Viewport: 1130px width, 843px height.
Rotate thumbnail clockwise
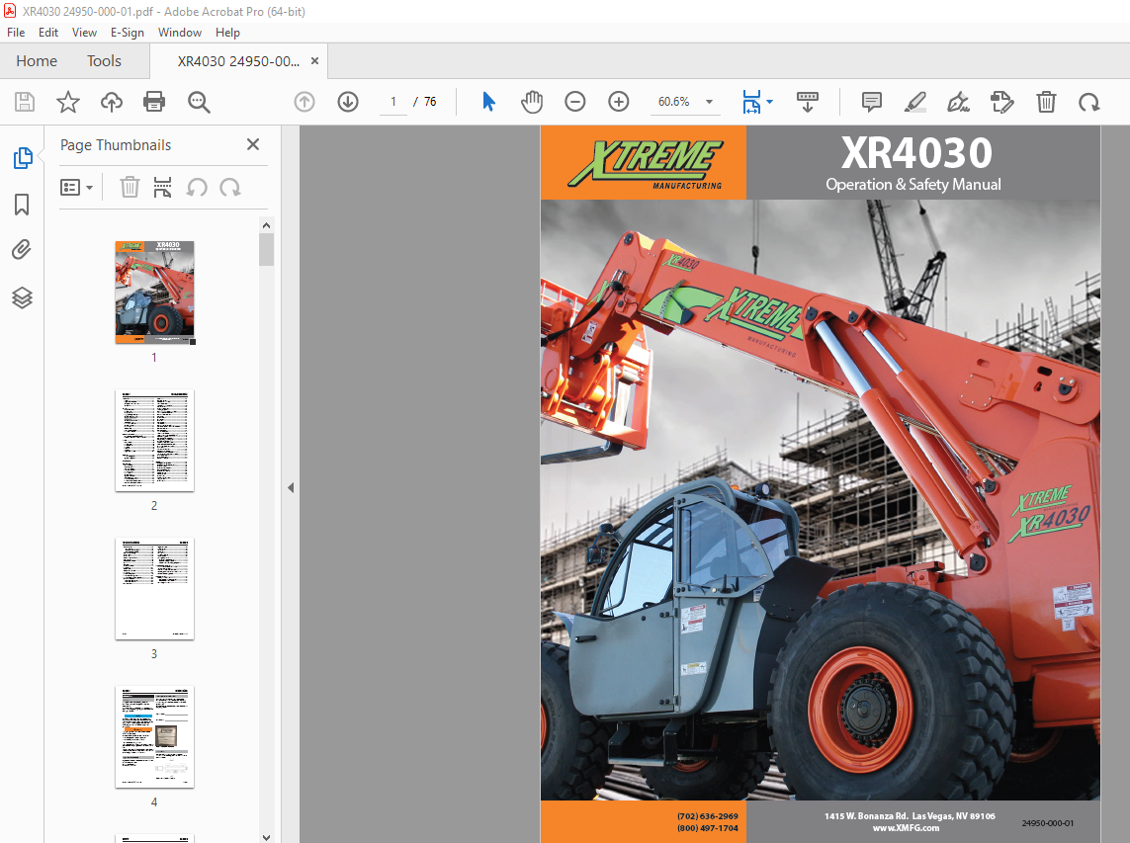[x=230, y=188]
